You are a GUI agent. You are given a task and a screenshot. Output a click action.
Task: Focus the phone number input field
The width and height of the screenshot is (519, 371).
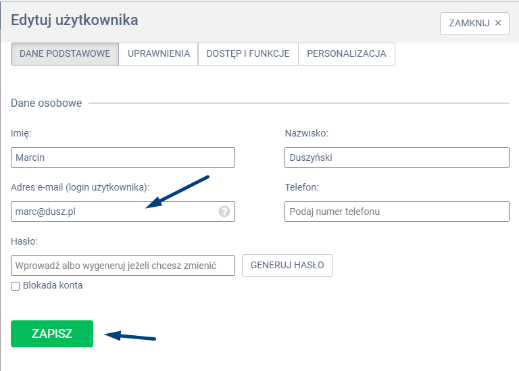(x=397, y=212)
